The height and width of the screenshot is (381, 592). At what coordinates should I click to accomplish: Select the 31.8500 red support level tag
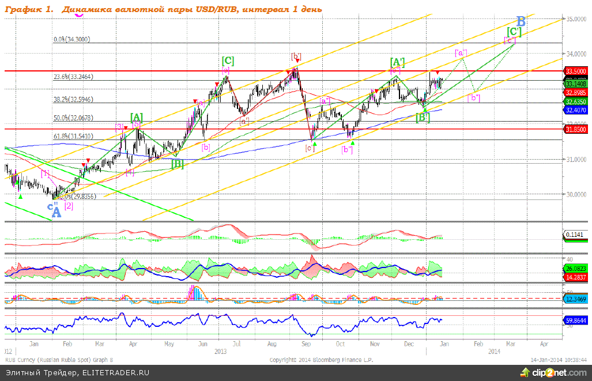pos(575,130)
